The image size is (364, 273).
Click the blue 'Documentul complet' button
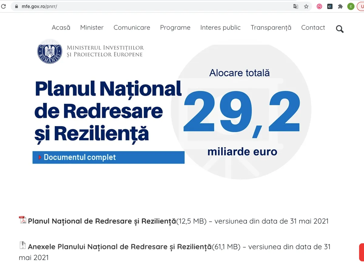pyautogui.click(x=108, y=157)
